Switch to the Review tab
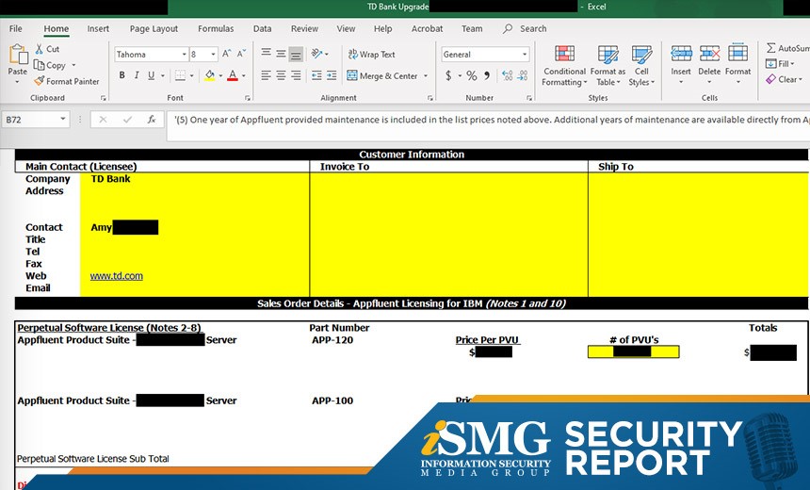This screenshot has height=490, width=810. click(304, 29)
